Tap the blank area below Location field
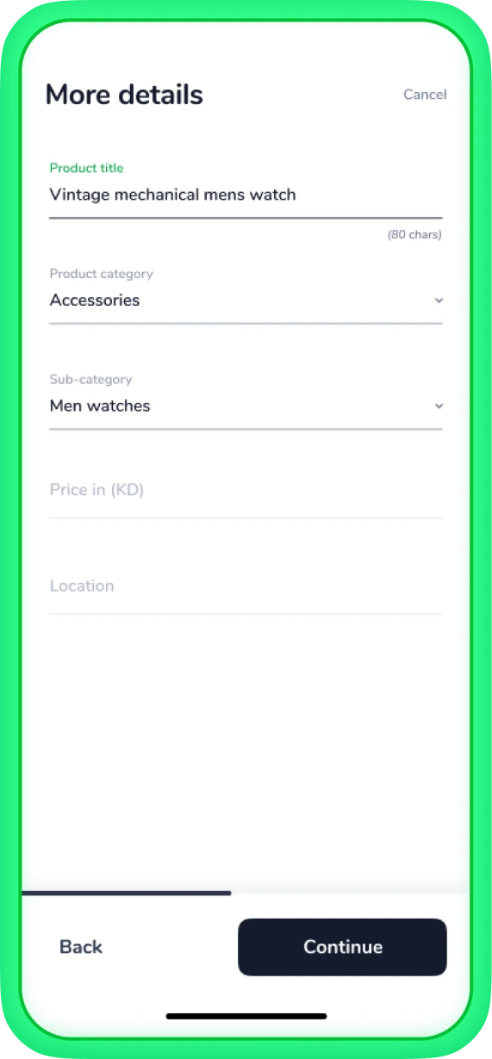Image resolution: width=492 pixels, height=1059 pixels. pyautogui.click(x=246, y=749)
